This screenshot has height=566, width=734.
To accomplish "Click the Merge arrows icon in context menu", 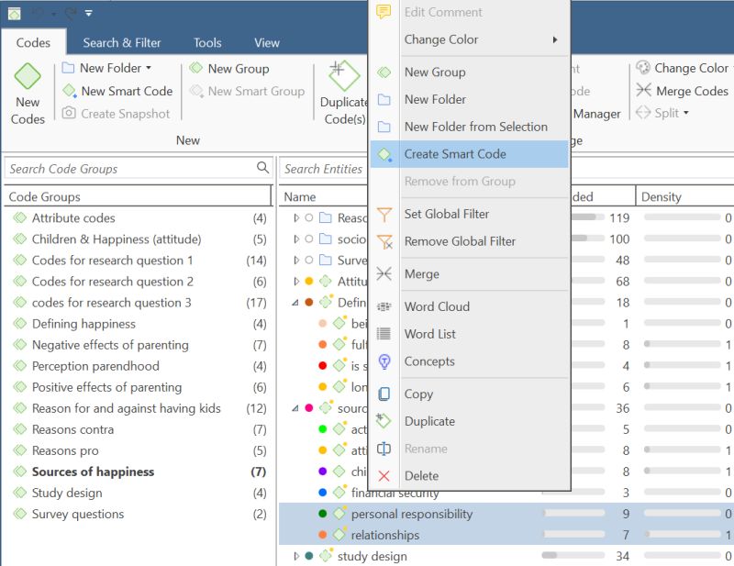I will pyautogui.click(x=384, y=273).
